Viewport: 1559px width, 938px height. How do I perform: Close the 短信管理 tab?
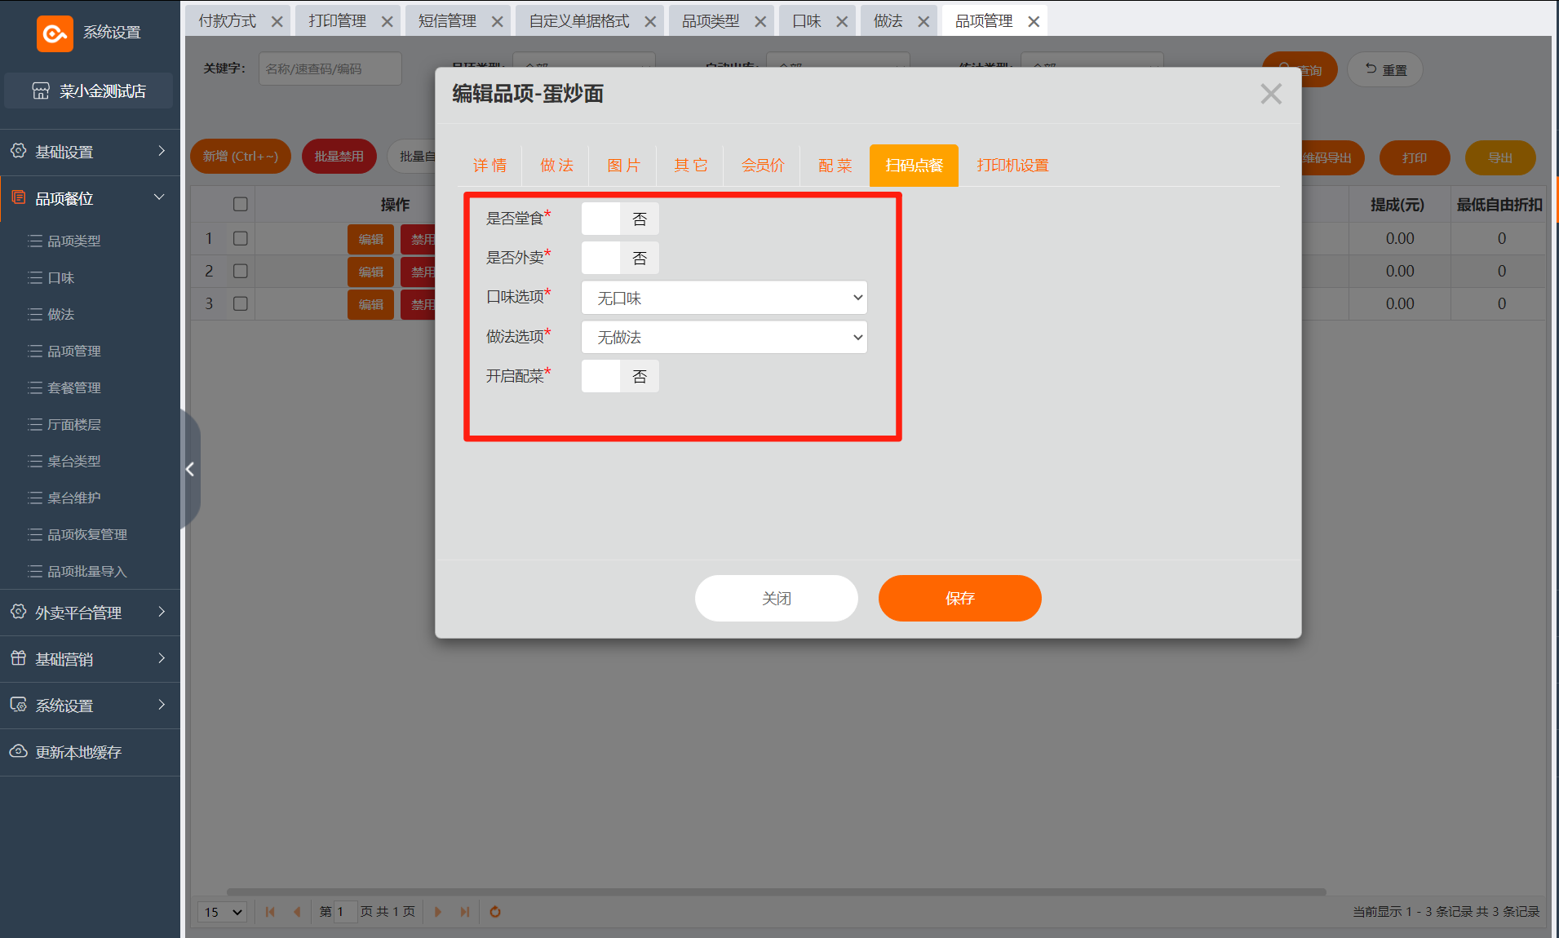[x=498, y=21]
